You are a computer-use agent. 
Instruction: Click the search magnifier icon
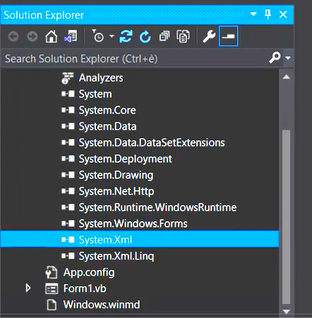click(275, 58)
